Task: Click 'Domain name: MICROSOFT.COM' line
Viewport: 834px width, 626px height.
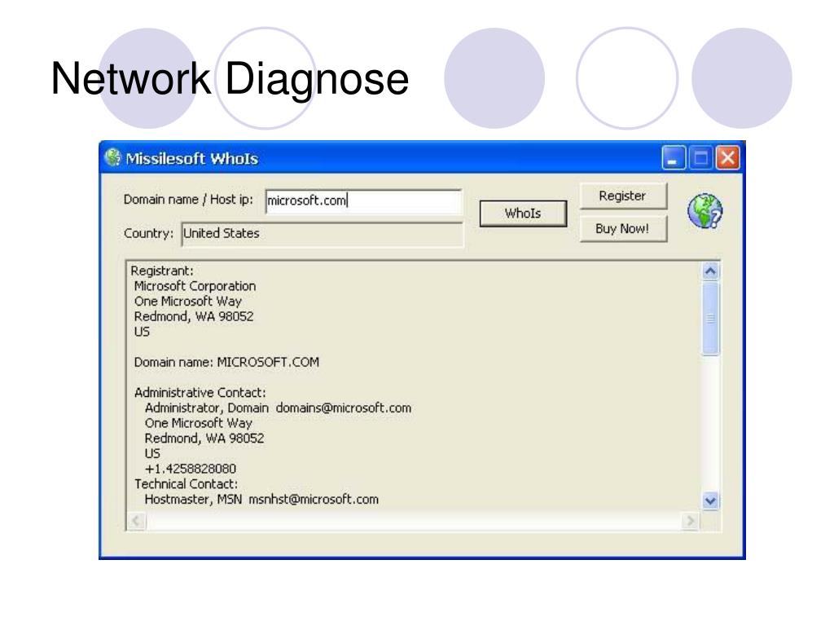Action: (226, 363)
